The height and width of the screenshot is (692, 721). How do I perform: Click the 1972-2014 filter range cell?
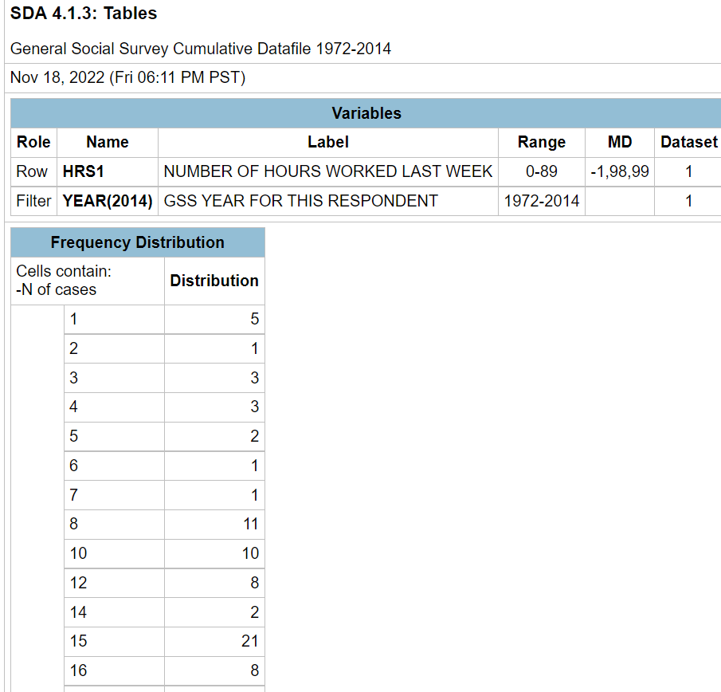click(x=541, y=201)
